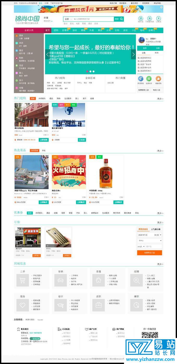Click the orange 免费帮您订座 button
Image resolution: width=177 pixels, height=364 pixels.
click(149, 253)
